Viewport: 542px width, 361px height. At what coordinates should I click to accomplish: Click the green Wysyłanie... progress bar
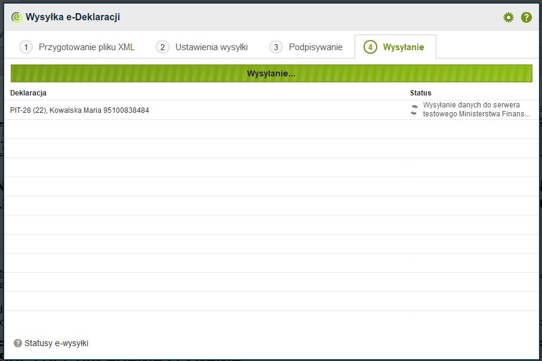point(271,74)
